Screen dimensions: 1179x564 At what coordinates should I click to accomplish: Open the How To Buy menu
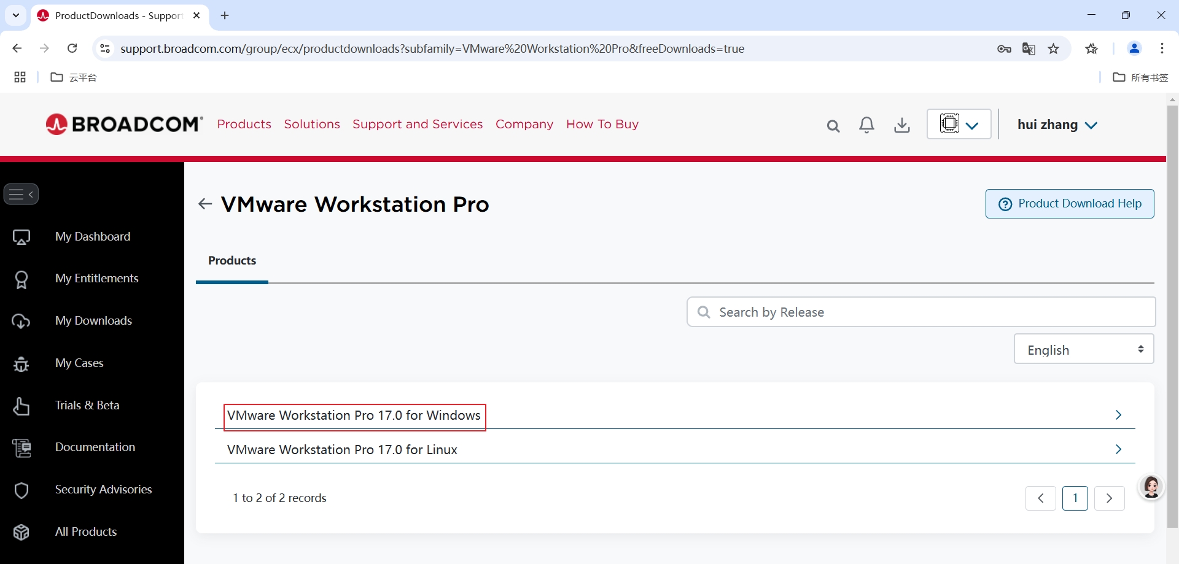point(602,124)
